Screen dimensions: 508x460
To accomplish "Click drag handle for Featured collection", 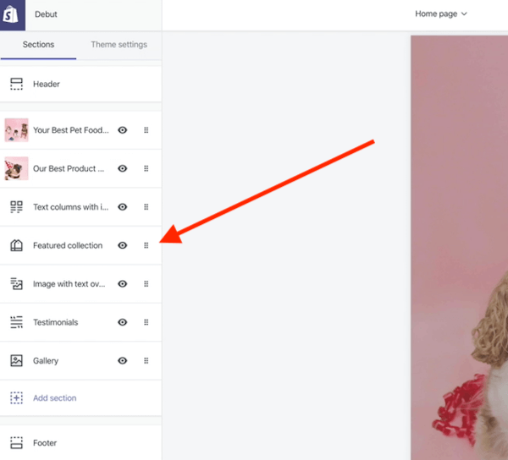I will click(x=146, y=245).
